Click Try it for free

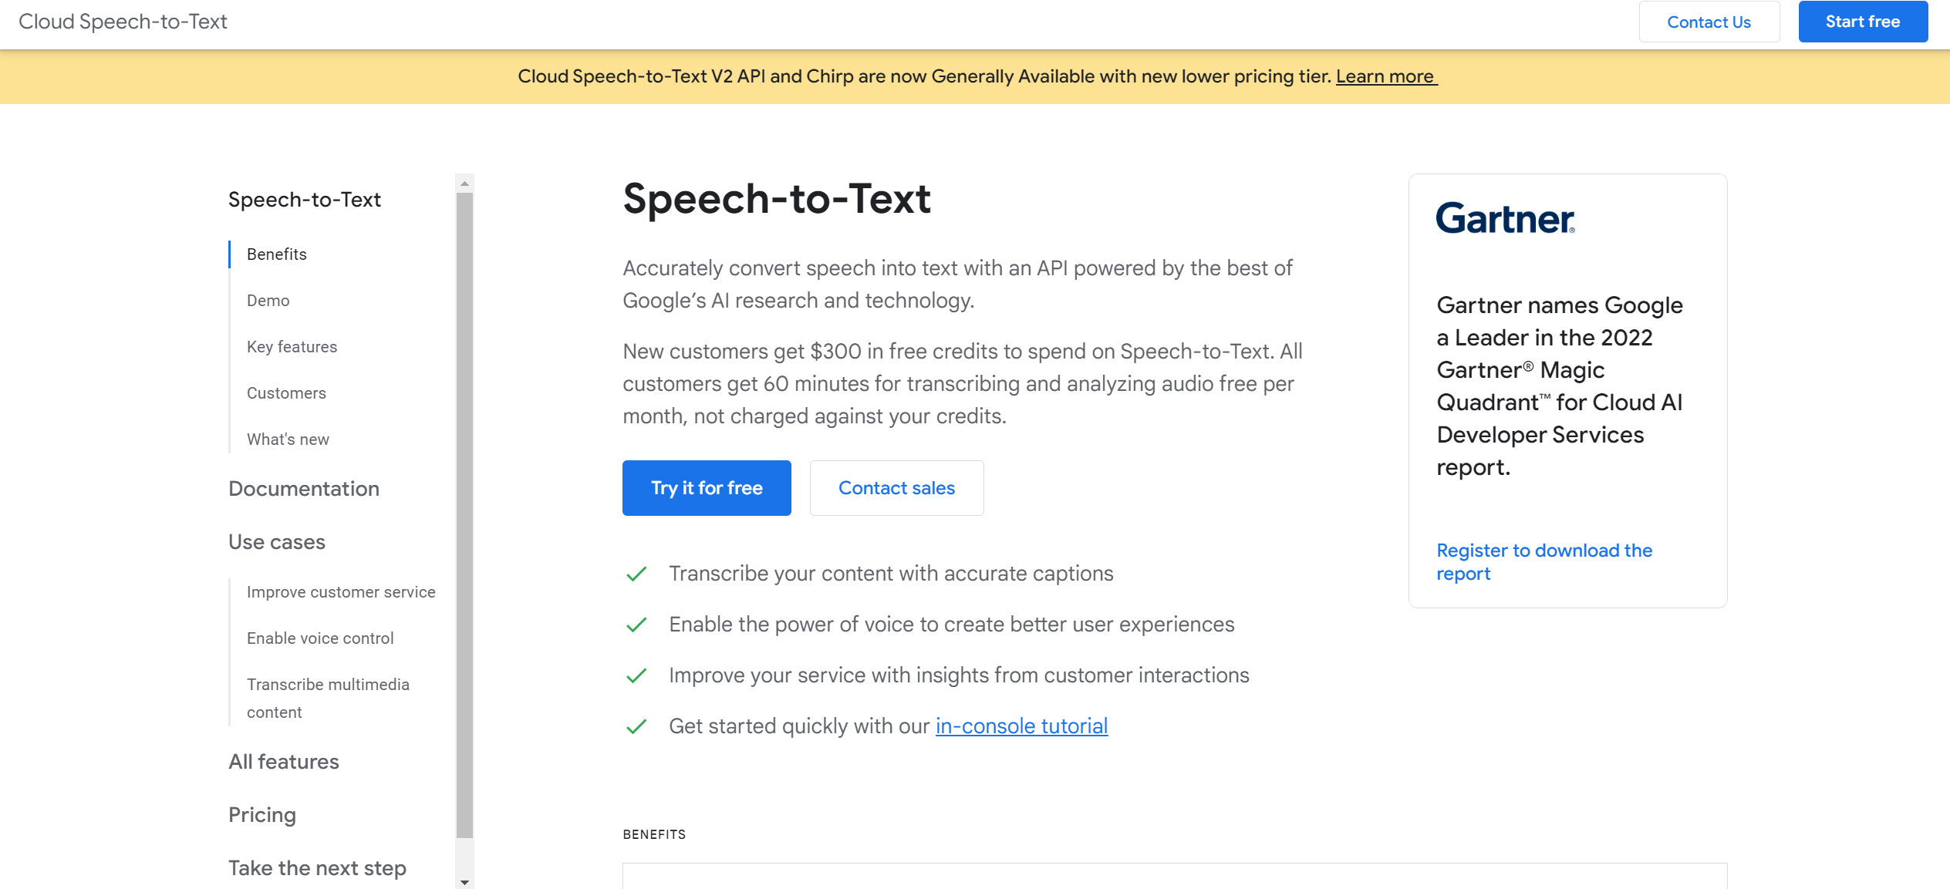click(706, 487)
